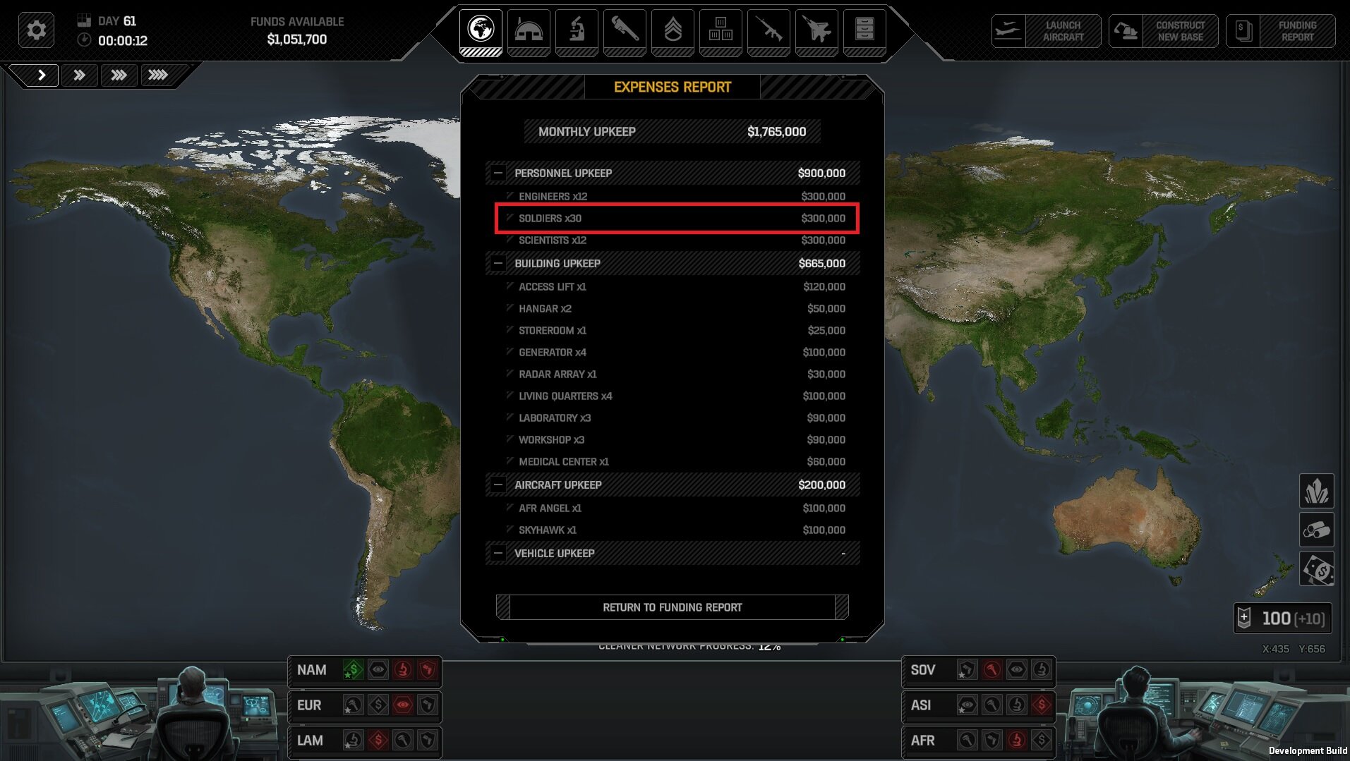
Task: Set time speed to triple arrows
Action: point(119,75)
